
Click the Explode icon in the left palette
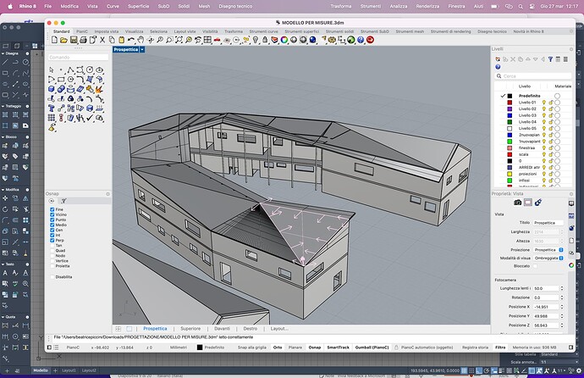coord(99,89)
